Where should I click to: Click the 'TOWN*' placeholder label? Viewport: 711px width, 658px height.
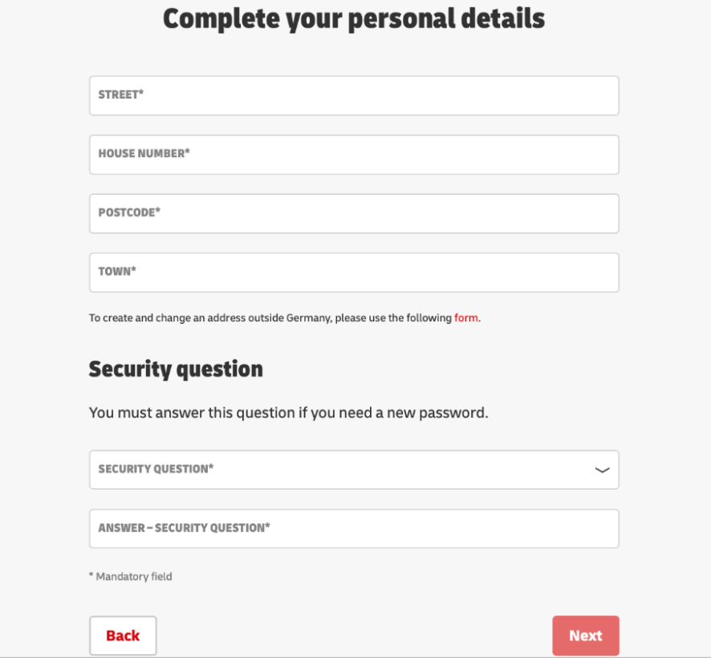pyautogui.click(x=117, y=271)
